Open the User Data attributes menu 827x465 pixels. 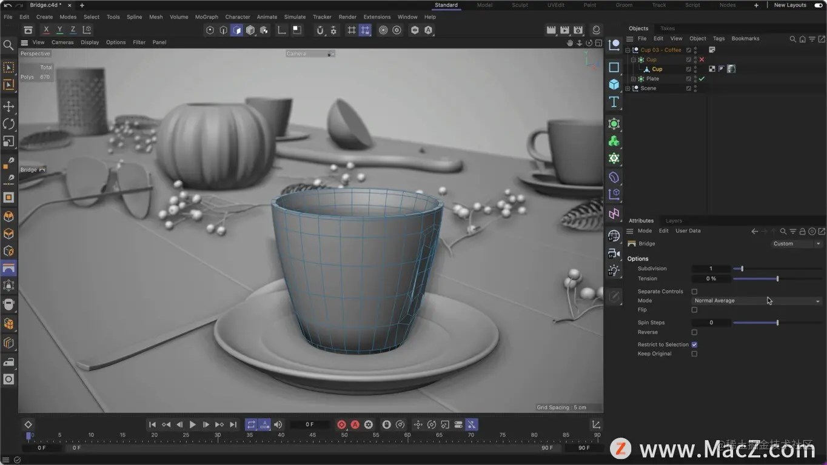tap(688, 231)
